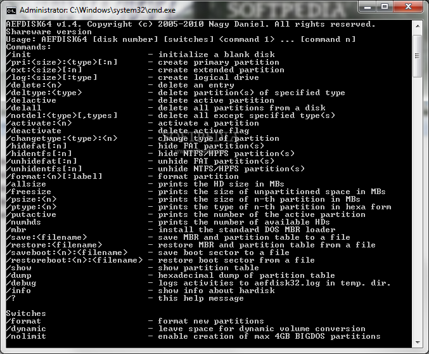Click the '/dump' command text
The image size is (429, 354).
(x=18, y=275)
